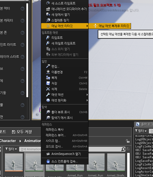
Task: Click the icon beside '새 파일로 리임포트'
Action: click(48, 43)
